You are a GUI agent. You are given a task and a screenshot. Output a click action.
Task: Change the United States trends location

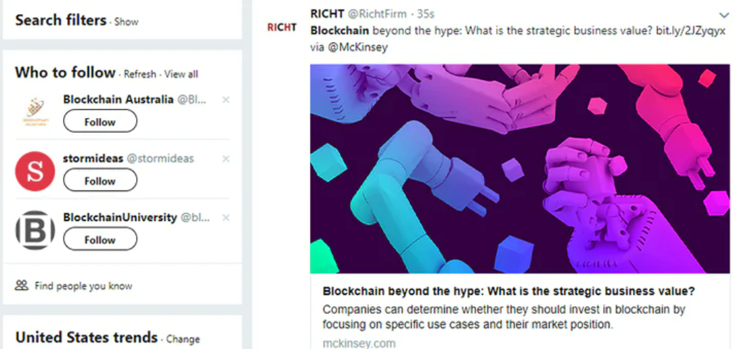(x=183, y=339)
